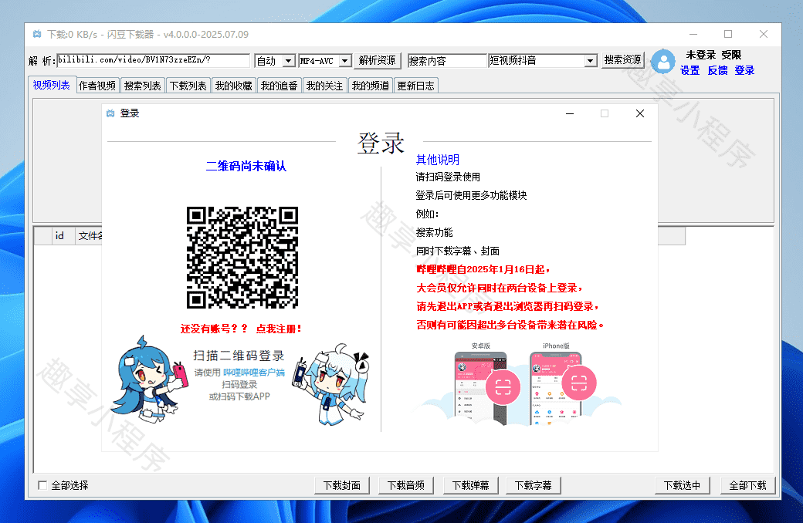Click the login dialog title icon

(110, 113)
